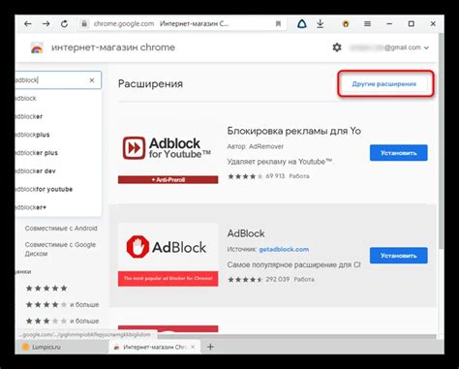Choose the 'adblockplus' suggestion
This screenshot has height=369, width=459.
(x=58, y=135)
